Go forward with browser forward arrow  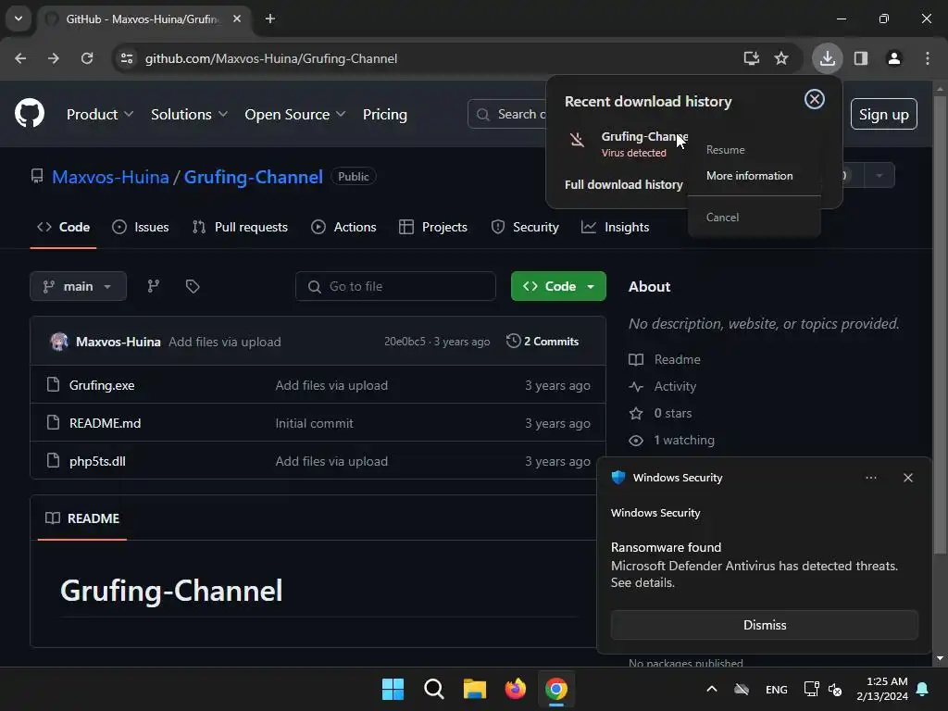click(54, 58)
